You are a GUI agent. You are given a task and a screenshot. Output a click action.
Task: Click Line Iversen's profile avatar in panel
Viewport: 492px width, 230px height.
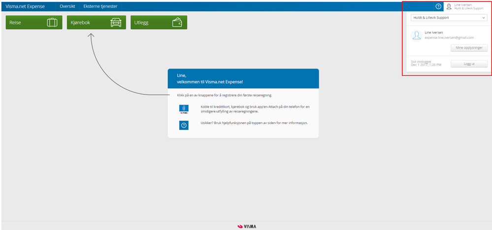pos(417,35)
